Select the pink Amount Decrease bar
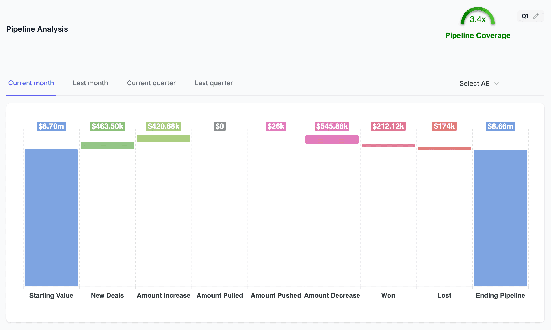551x330 pixels. [332, 140]
